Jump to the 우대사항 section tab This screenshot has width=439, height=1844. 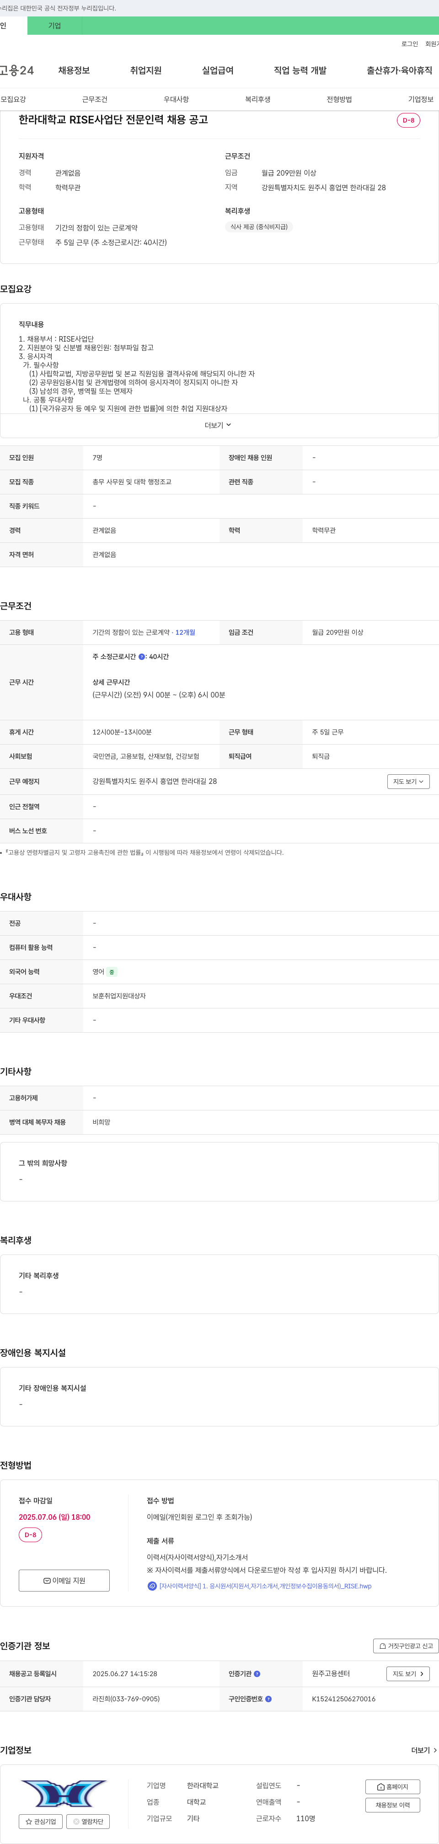(176, 100)
